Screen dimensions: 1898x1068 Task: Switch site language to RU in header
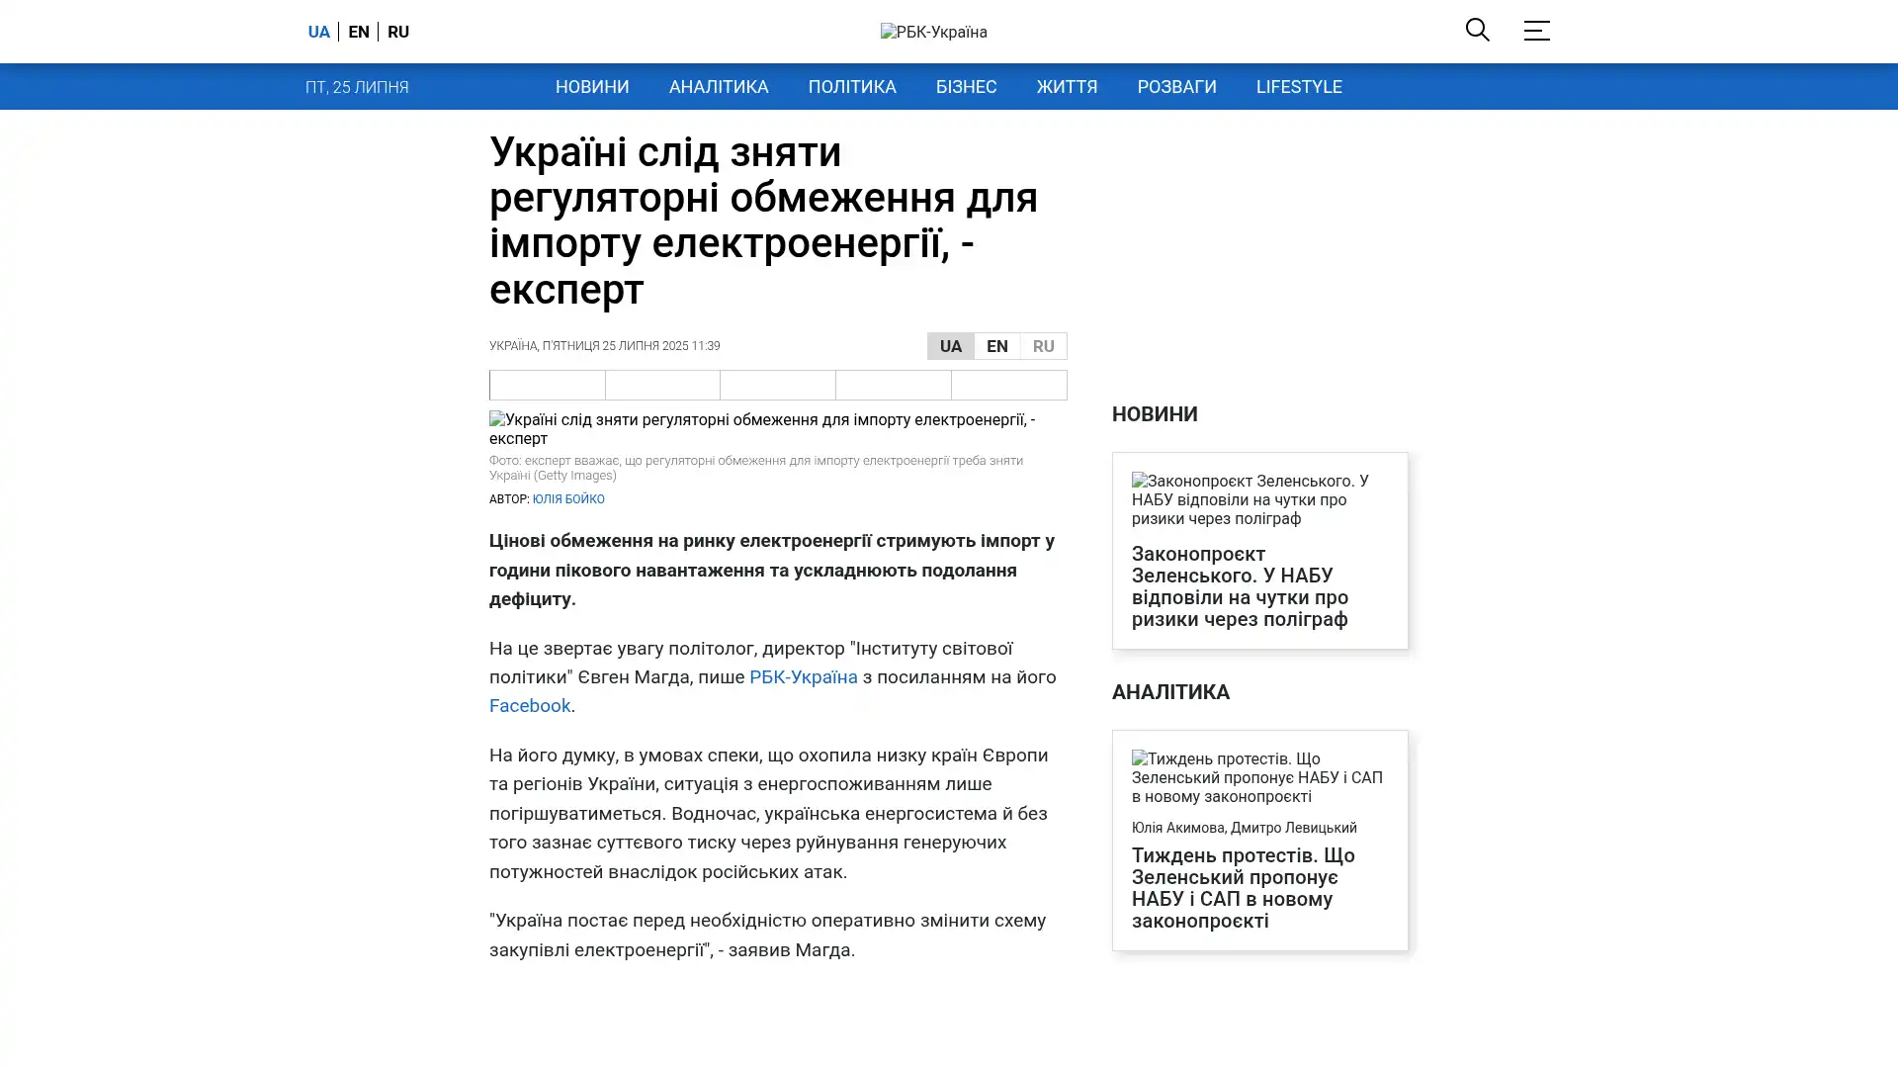coord(398,32)
